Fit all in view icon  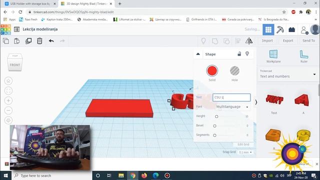point(8,90)
